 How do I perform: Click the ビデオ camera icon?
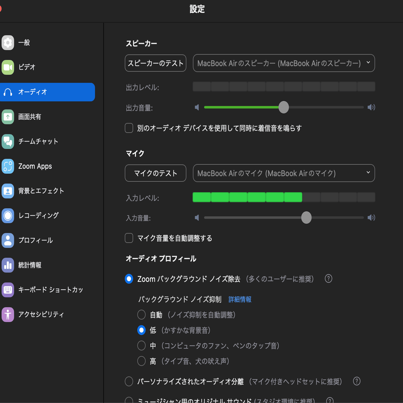(x=8, y=67)
